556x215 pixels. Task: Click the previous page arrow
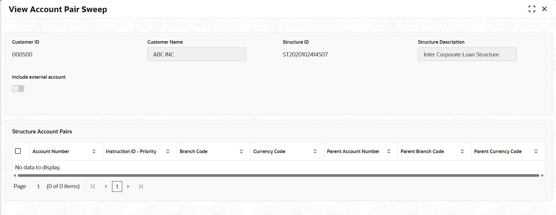pos(105,186)
